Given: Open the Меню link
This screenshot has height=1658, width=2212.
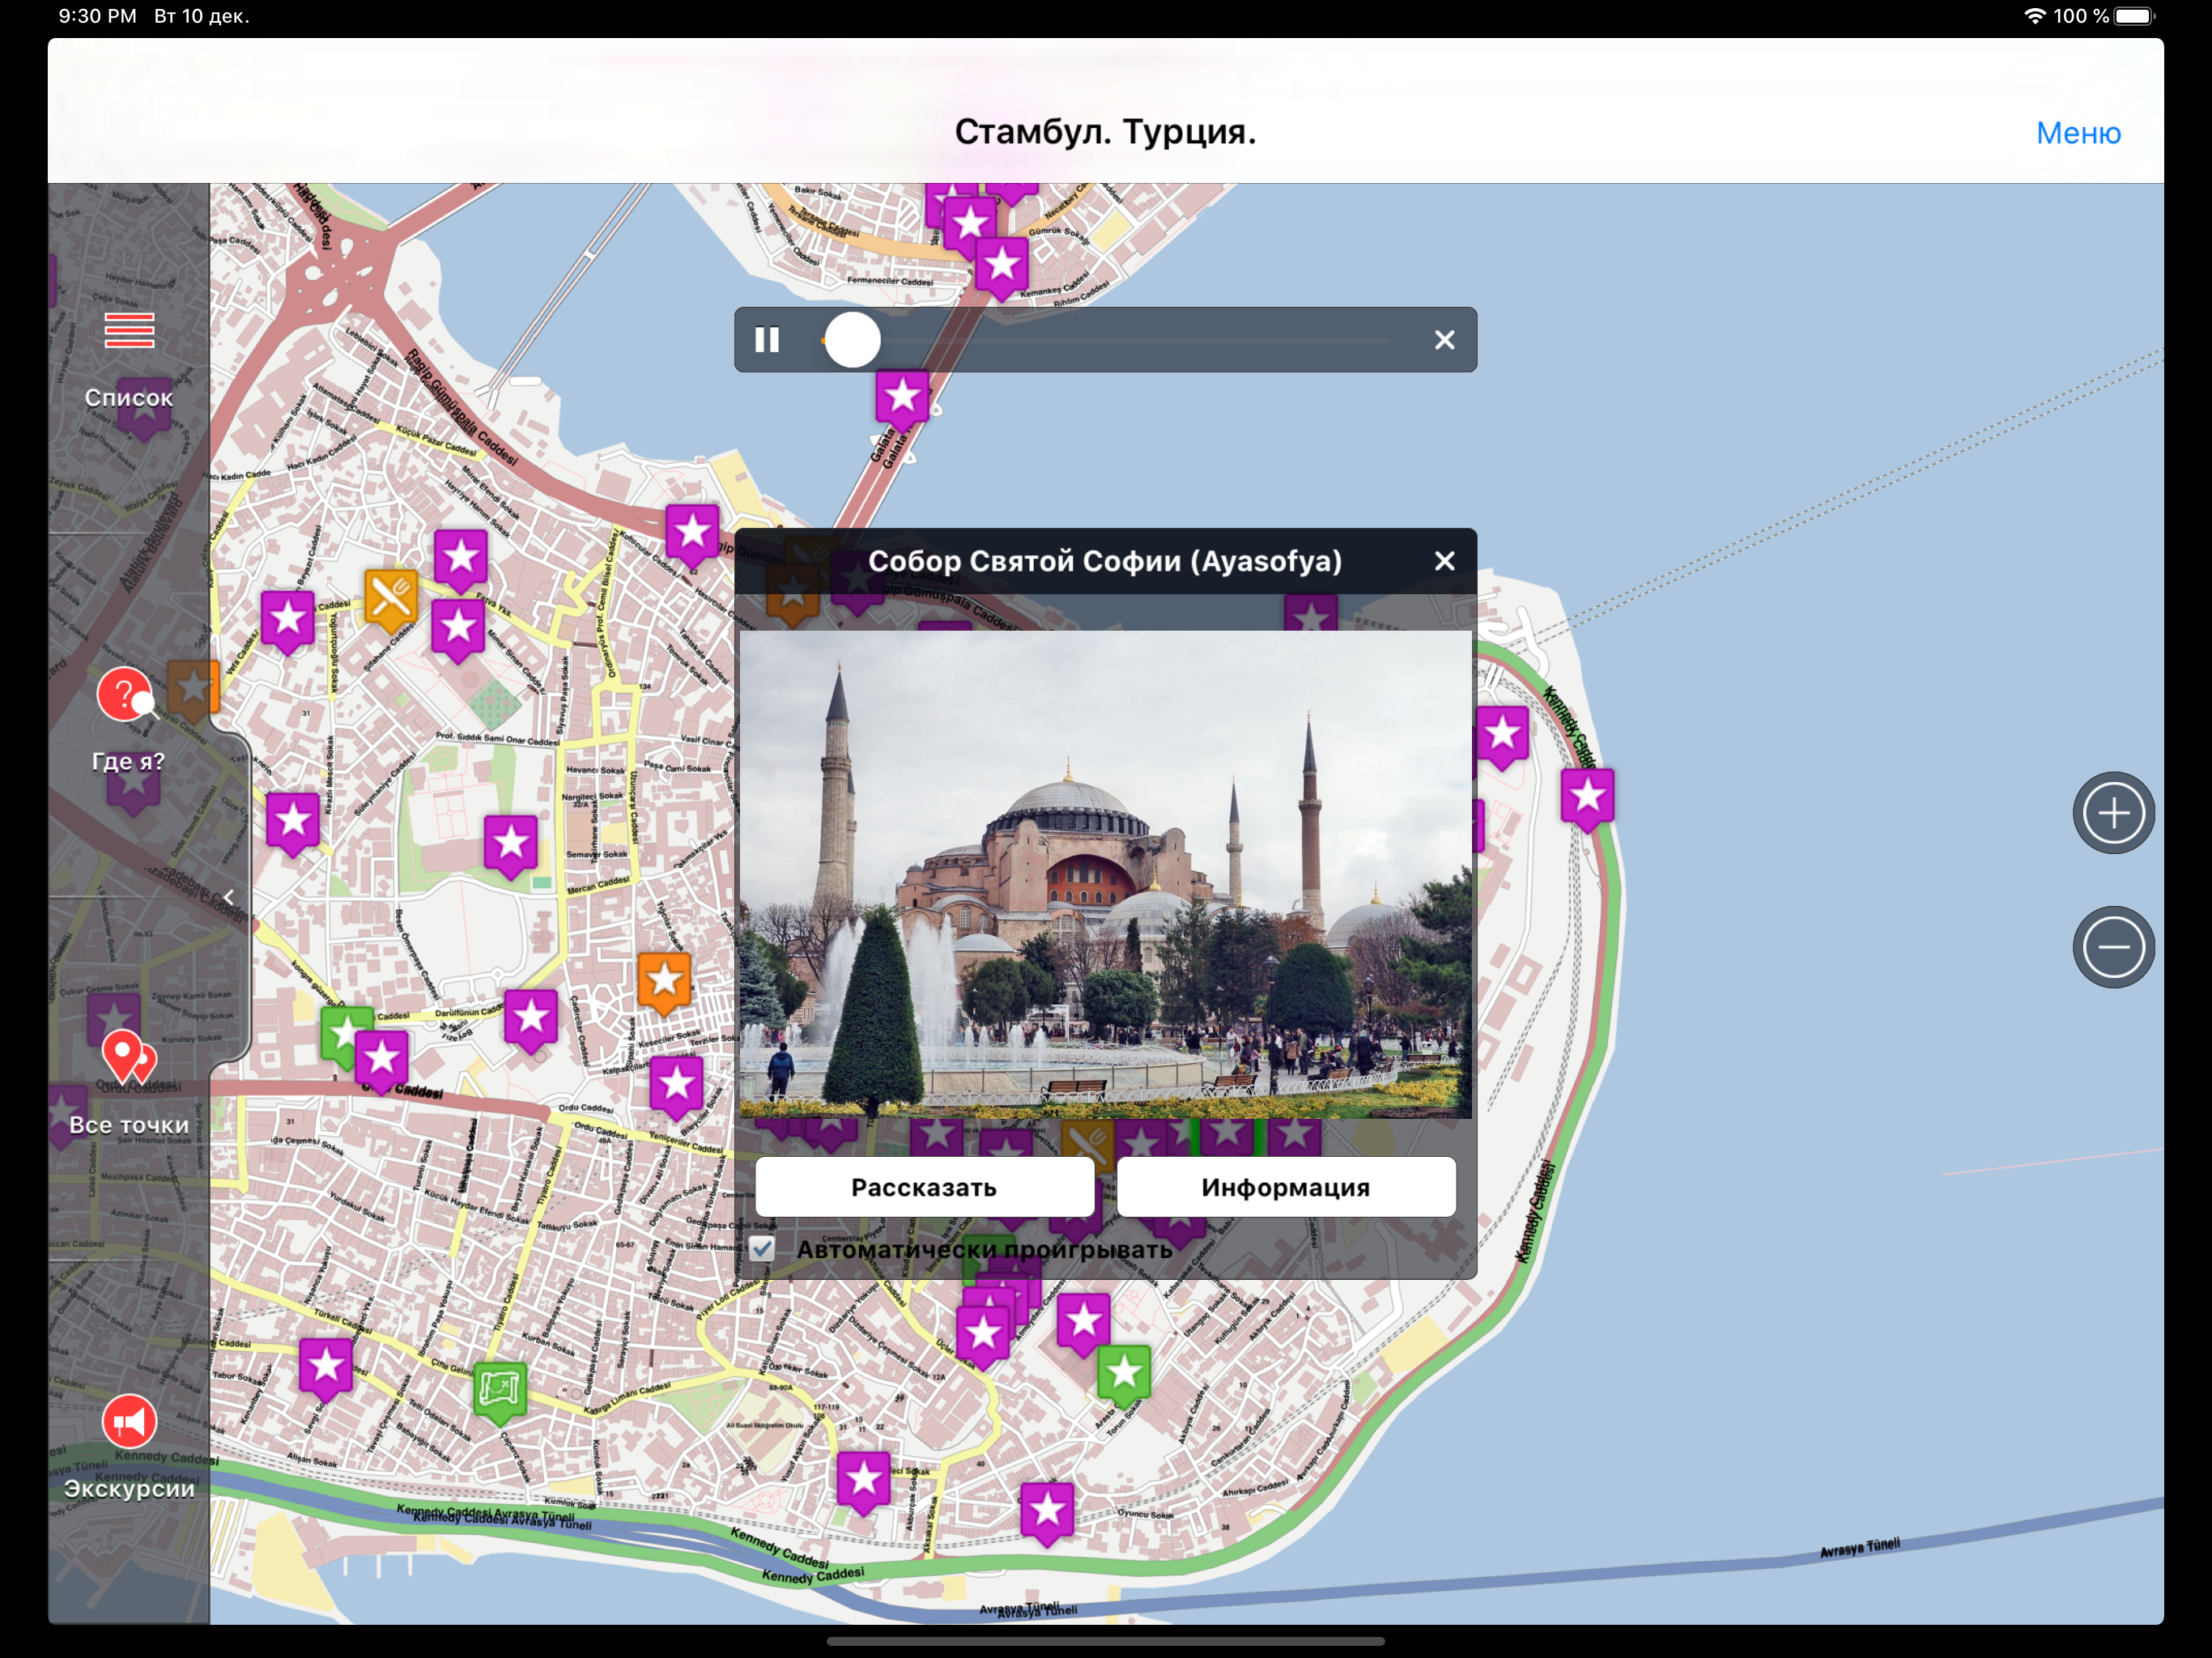Looking at the screenshot, I should 2078,133.
